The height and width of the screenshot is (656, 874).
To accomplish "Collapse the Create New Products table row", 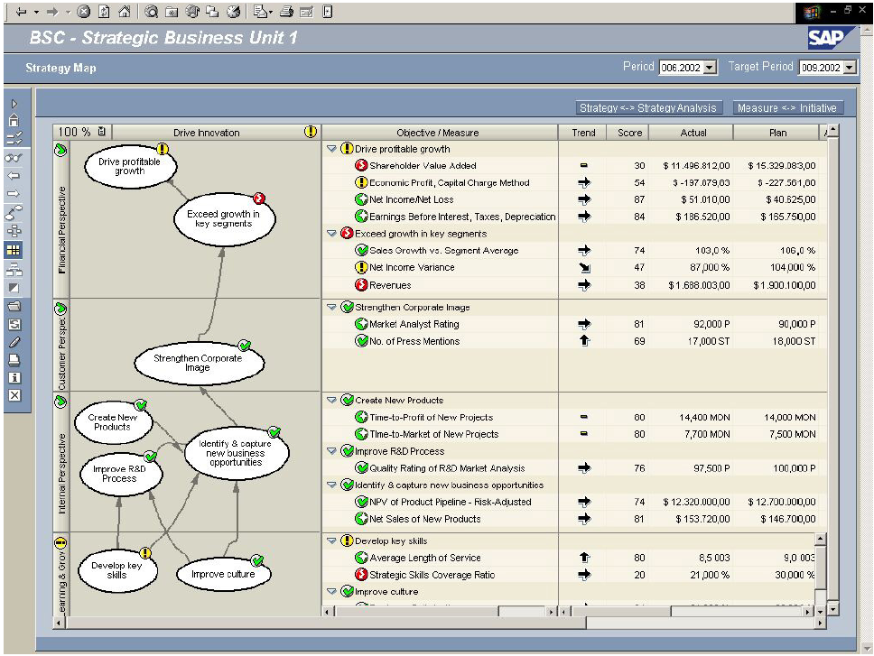I will tap(331, 401).
